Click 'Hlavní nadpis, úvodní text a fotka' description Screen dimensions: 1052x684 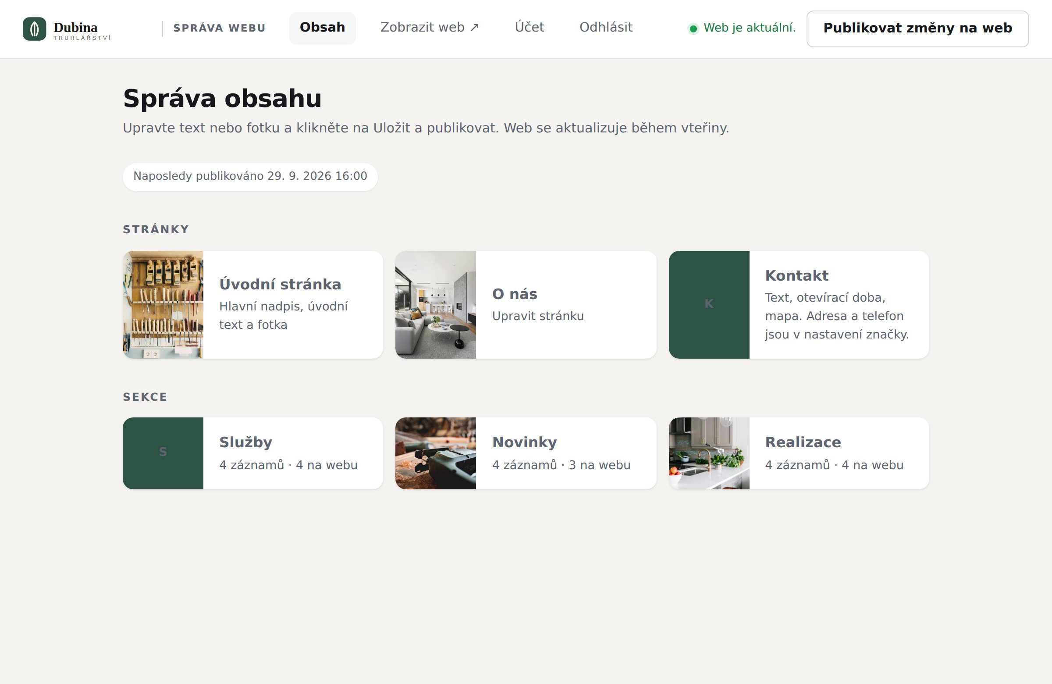pyautogui.click(x=283, y=316)
